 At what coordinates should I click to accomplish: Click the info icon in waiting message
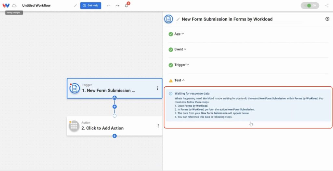(x=170, y=93)
